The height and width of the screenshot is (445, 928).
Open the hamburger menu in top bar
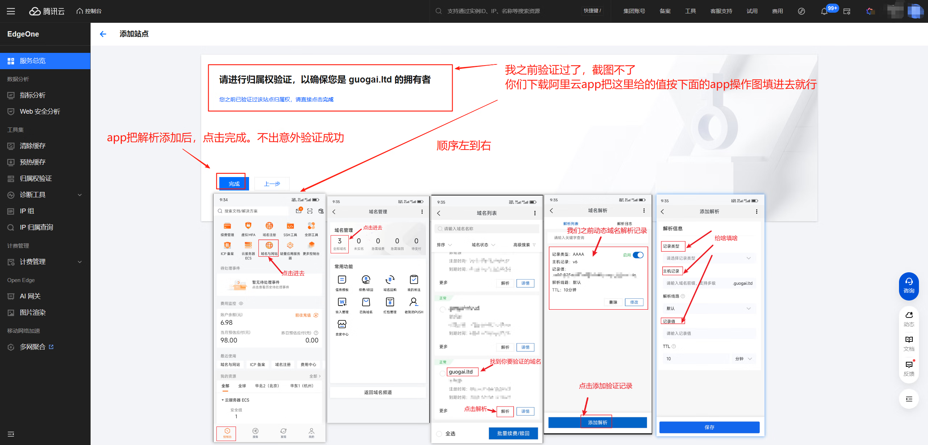tap(11, 11)
